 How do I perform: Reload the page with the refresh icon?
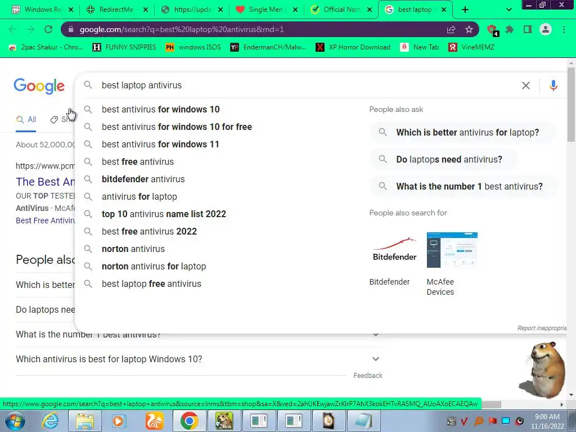48,29
